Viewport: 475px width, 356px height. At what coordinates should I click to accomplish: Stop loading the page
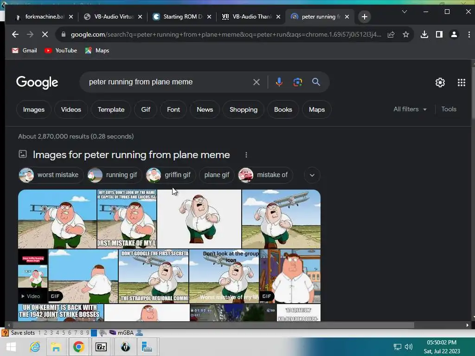pyautogui.click(x=45, y=34)
